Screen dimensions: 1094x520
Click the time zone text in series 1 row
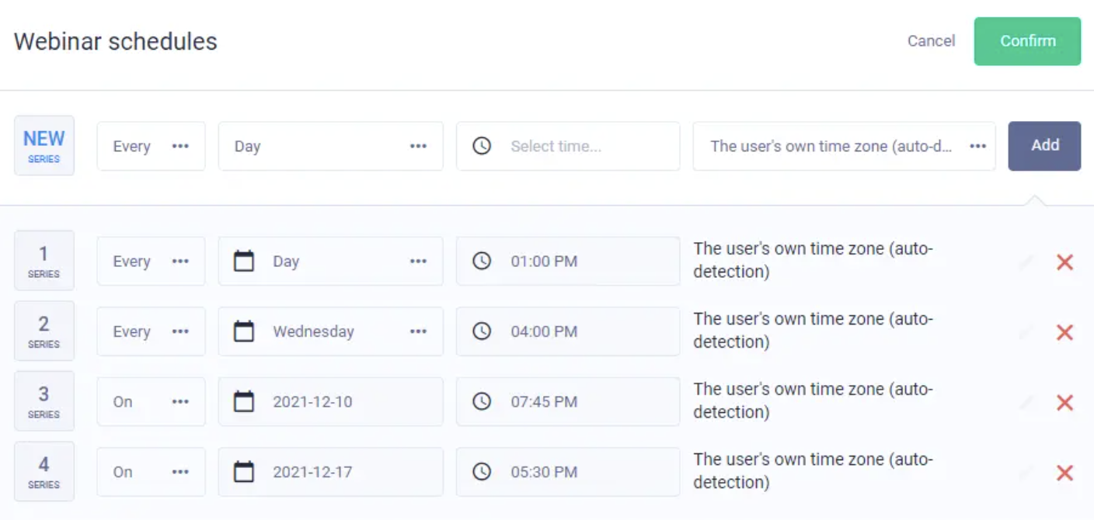pos(813,260)
